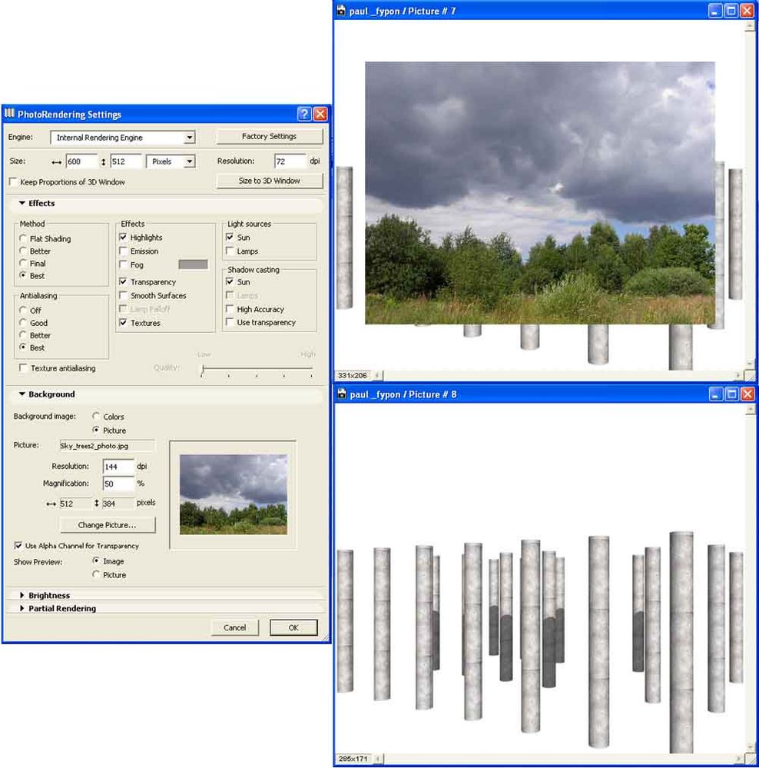Image resolution: width=759 pixels, height=768 pixels.
Task: Enable High Accuracy shadows
Action: [230, 309]
